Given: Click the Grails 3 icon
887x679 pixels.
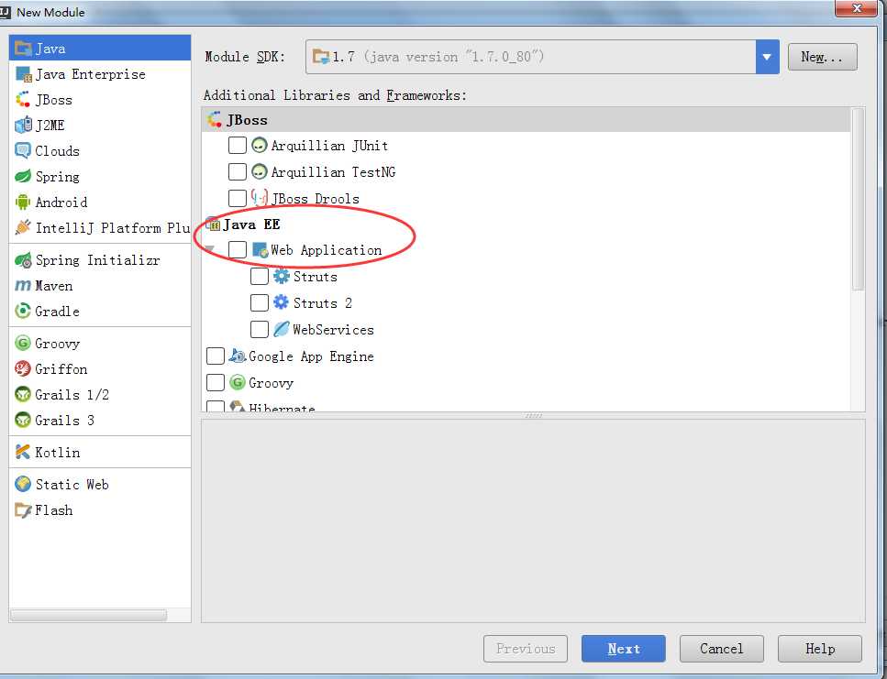Looking at the screenshot, I should [x=23, y=420].
